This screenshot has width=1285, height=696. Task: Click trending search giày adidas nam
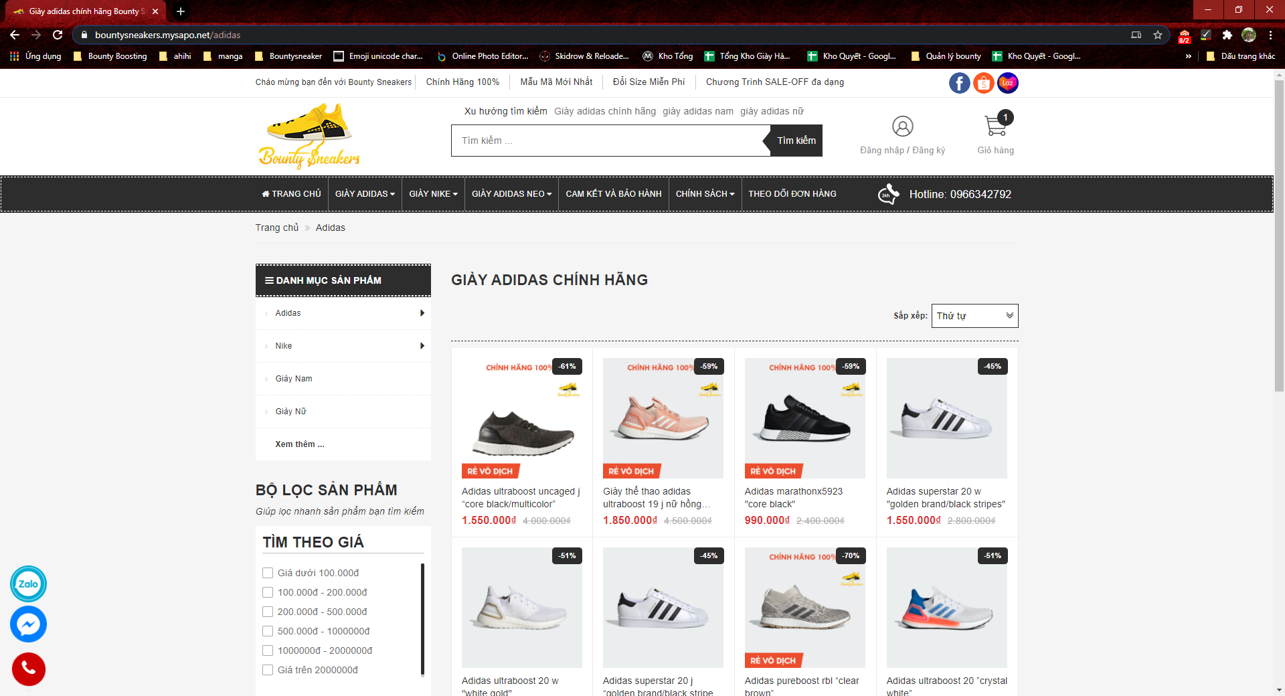point(698,111)
